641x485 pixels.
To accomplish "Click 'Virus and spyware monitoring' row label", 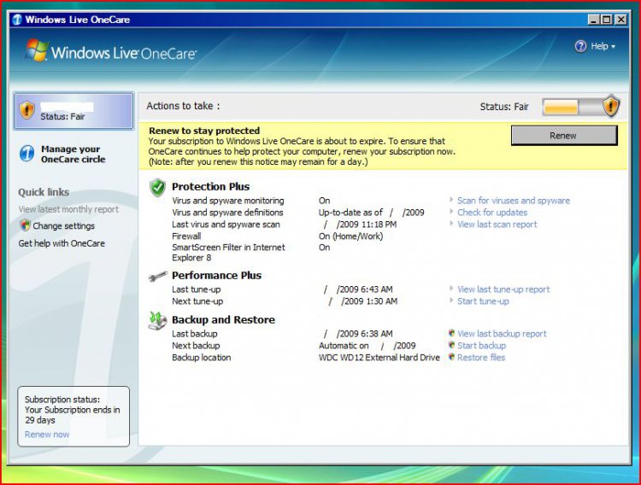I will (227, 201).
